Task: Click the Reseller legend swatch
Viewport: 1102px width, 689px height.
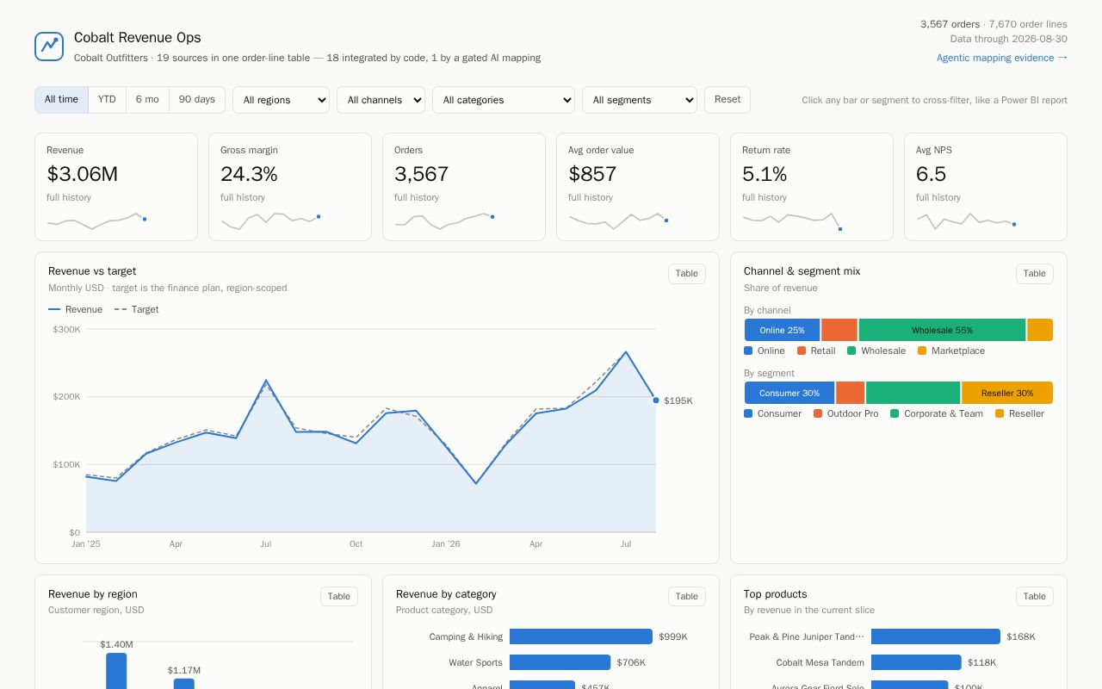Action: point(1000,413)
